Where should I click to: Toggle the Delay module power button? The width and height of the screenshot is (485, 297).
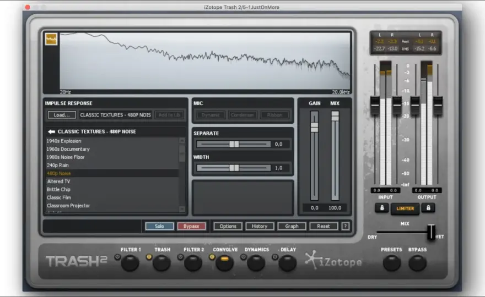275,257
